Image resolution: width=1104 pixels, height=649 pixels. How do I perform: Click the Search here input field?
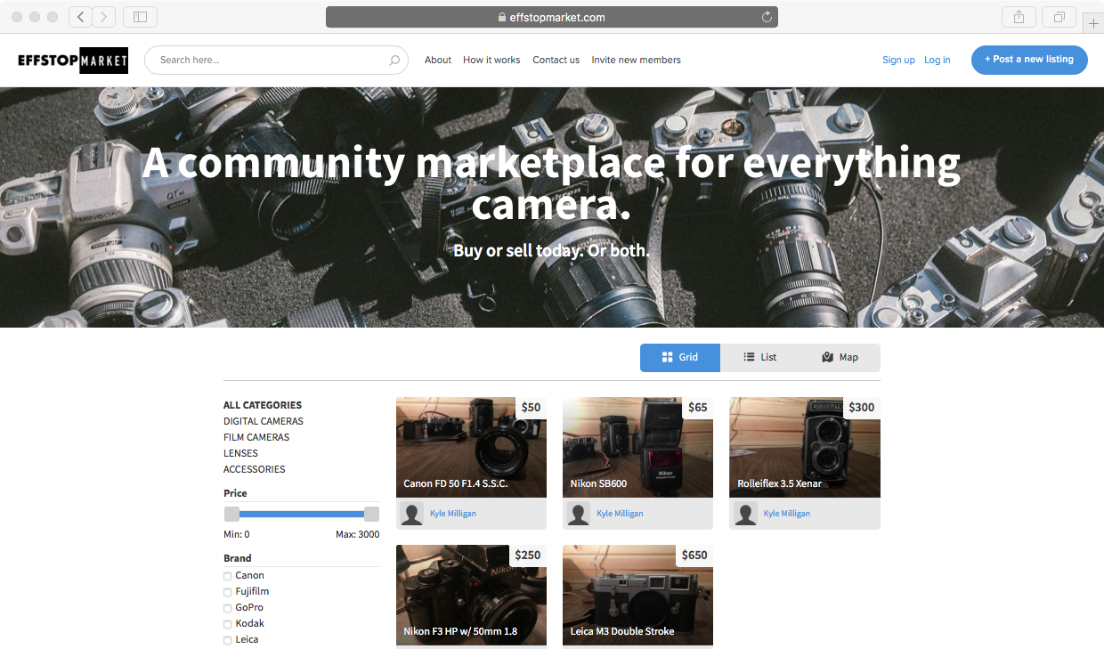click(x=276, y=60)
